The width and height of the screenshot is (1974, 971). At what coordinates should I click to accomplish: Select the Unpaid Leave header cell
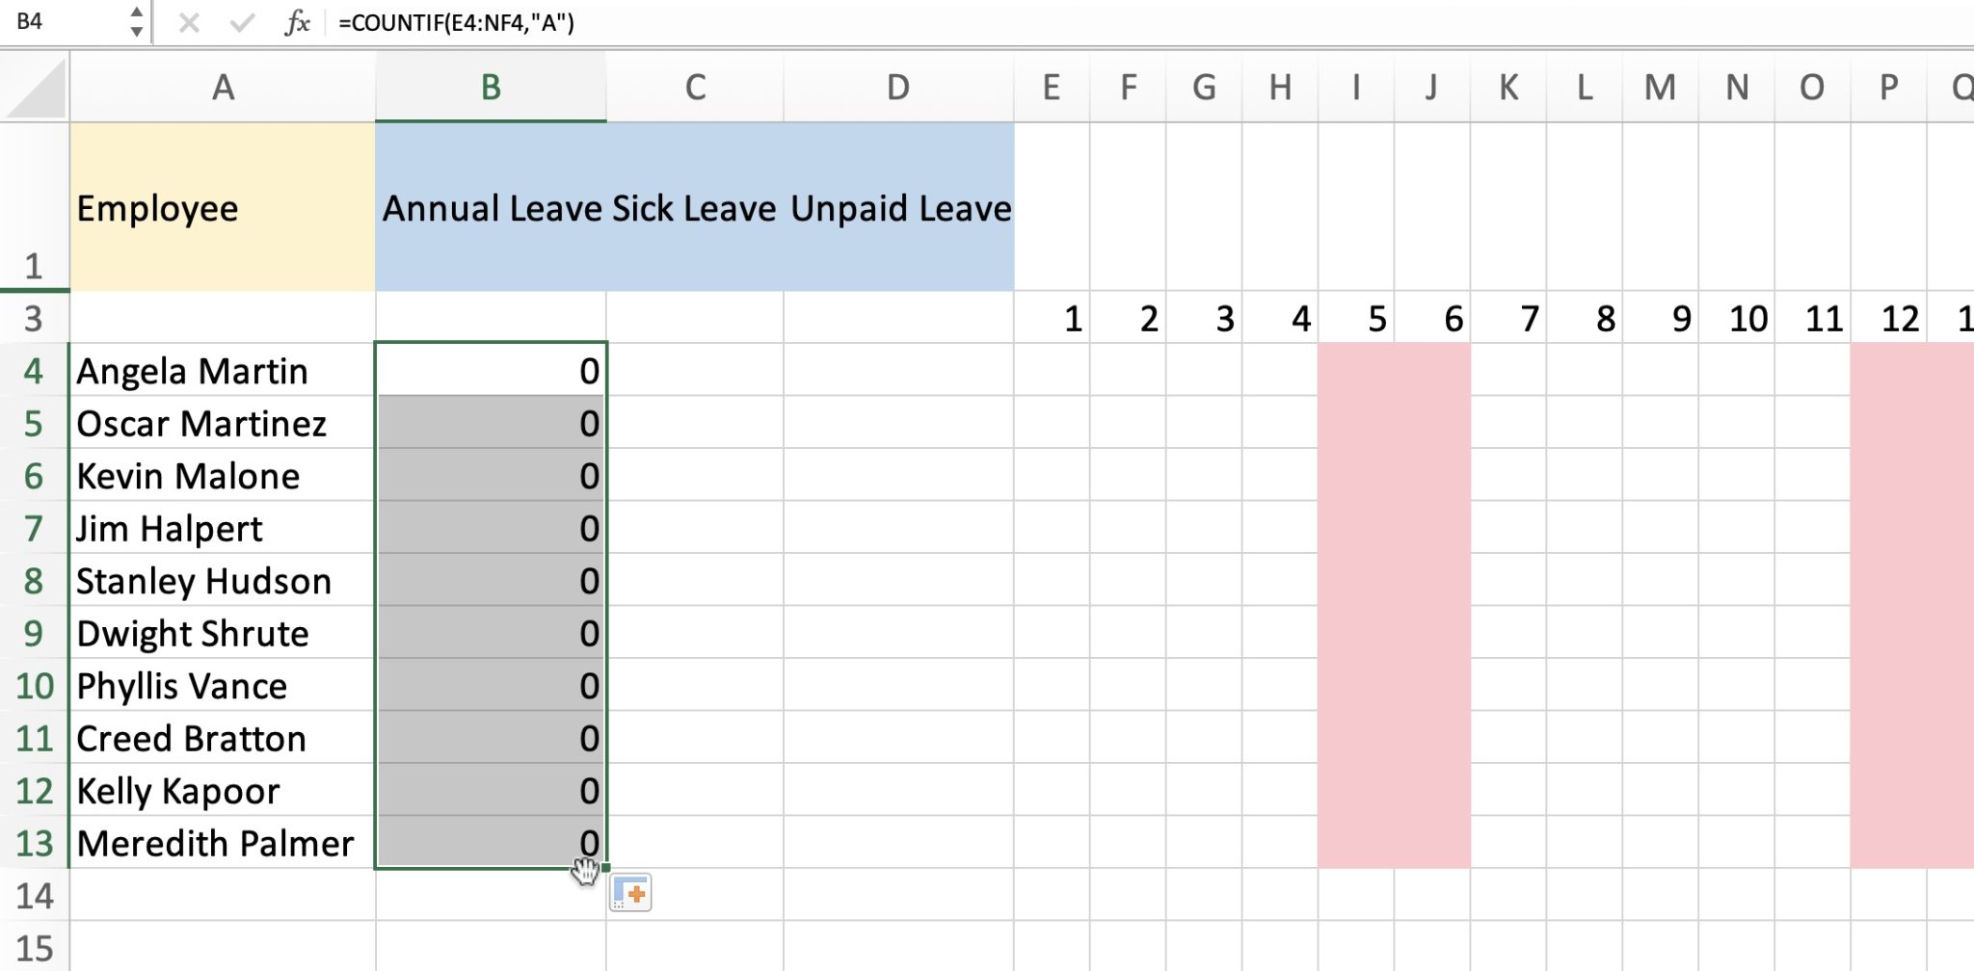tap(898, 207)
